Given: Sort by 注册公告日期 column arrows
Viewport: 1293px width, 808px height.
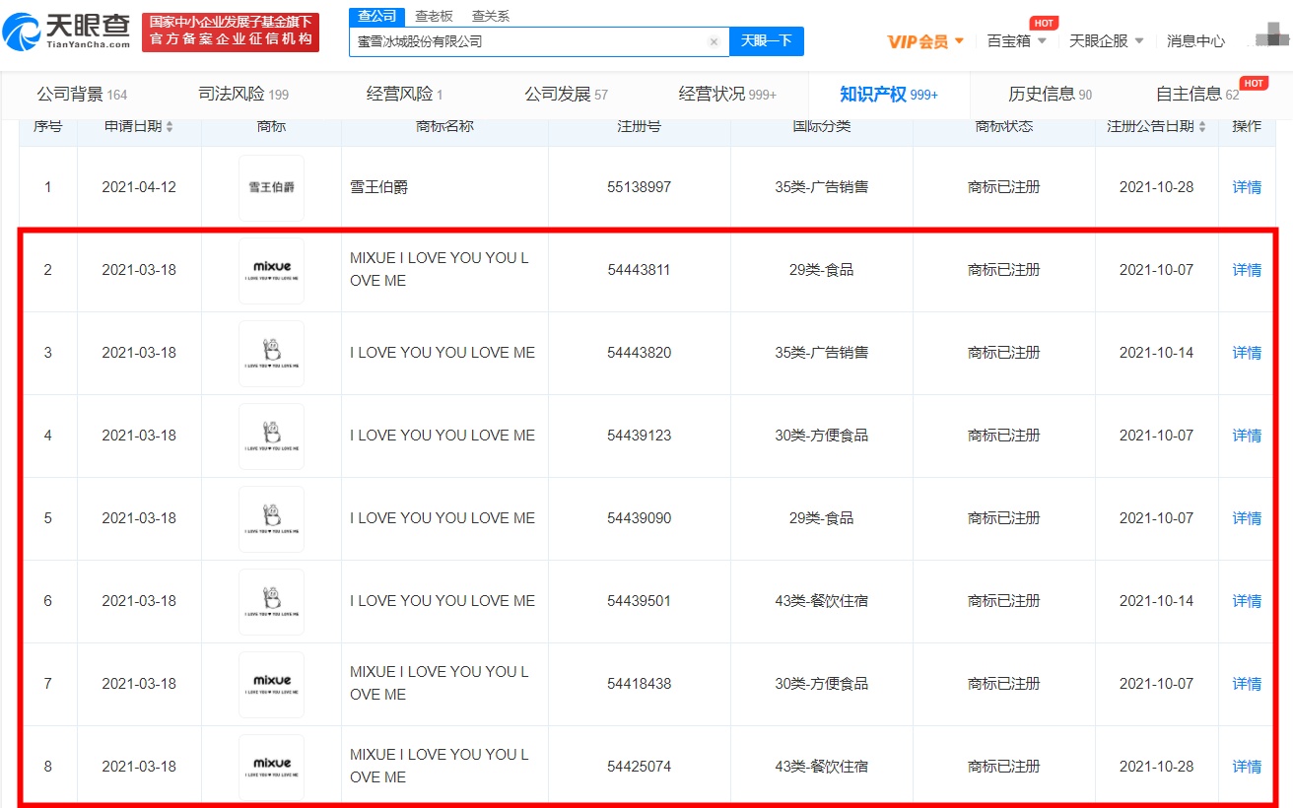Looking at the screenshot, I should pos(1203,127).
